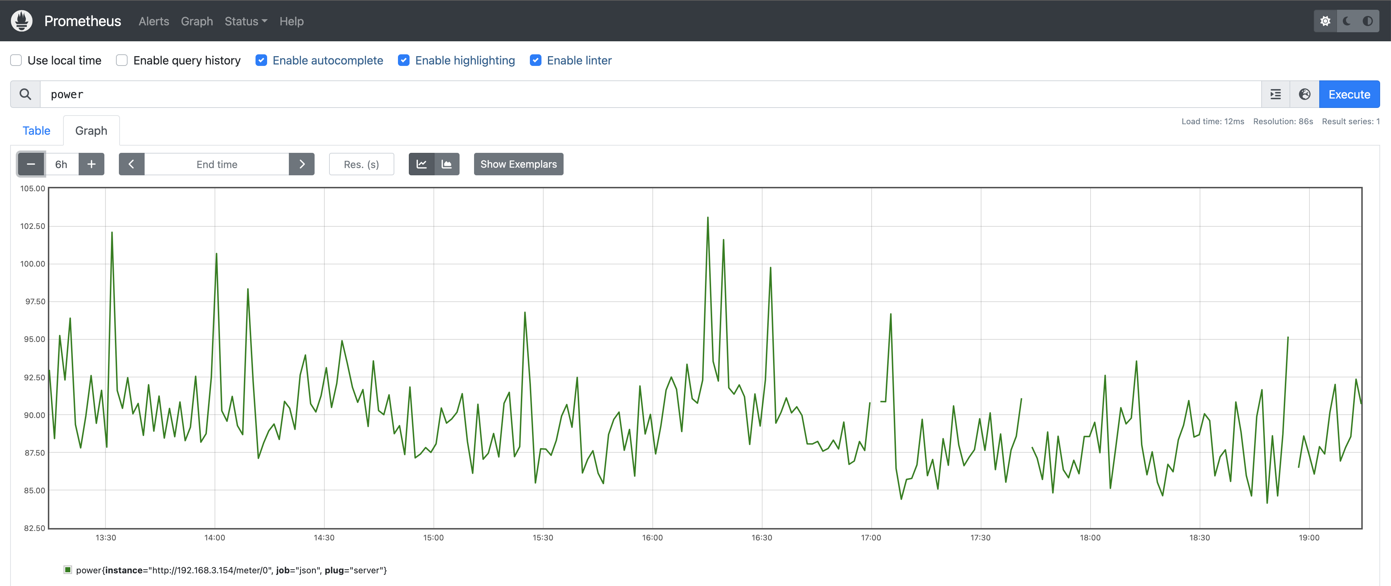Click the Res. (s) resolution input
Image resolution: width=1391 pixels, height=586 pixels.
coord(361,164)
